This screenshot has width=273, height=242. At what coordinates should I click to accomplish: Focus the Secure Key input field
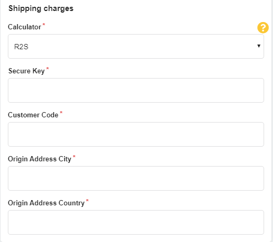click(136, 90)
